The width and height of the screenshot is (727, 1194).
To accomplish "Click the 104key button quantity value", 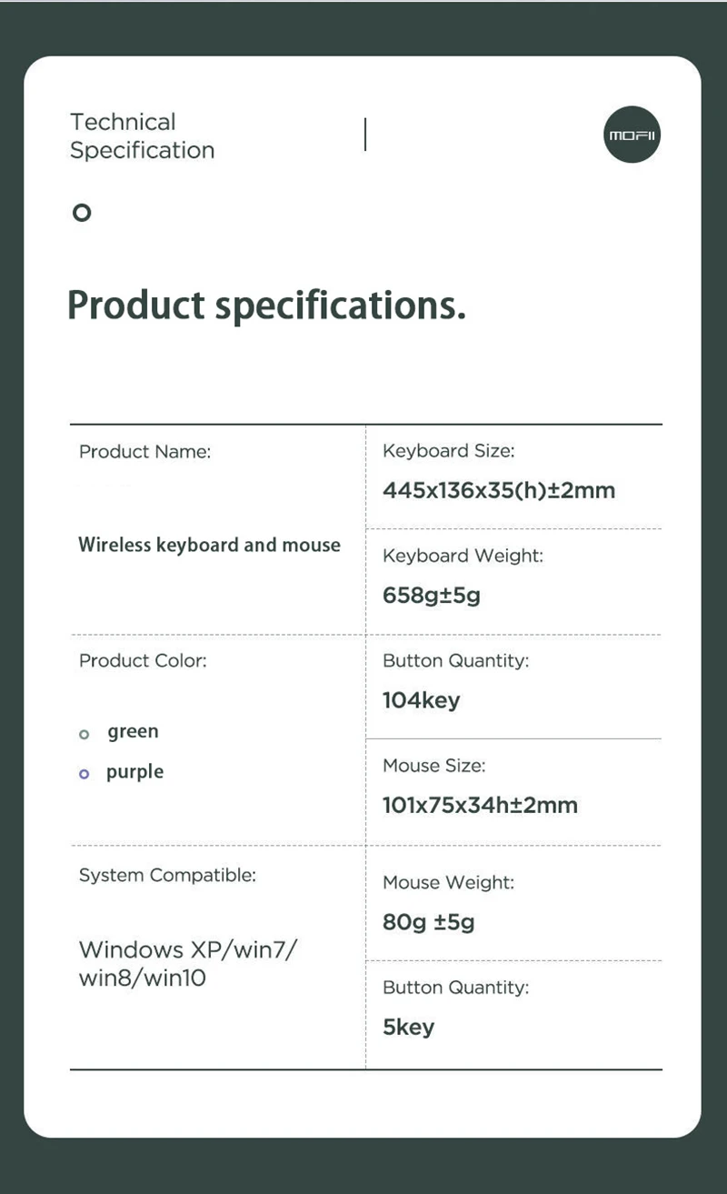I will coord(422,700).
